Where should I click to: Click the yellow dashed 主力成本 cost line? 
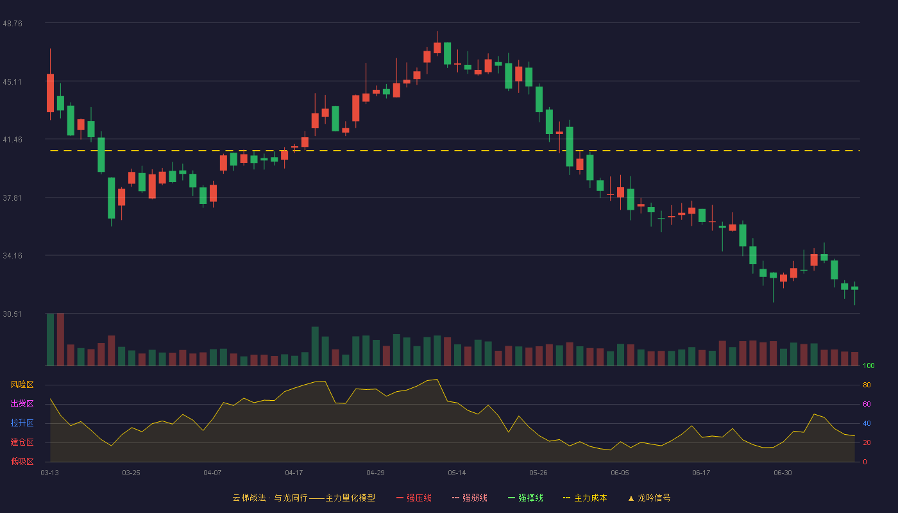click(455, 151)
